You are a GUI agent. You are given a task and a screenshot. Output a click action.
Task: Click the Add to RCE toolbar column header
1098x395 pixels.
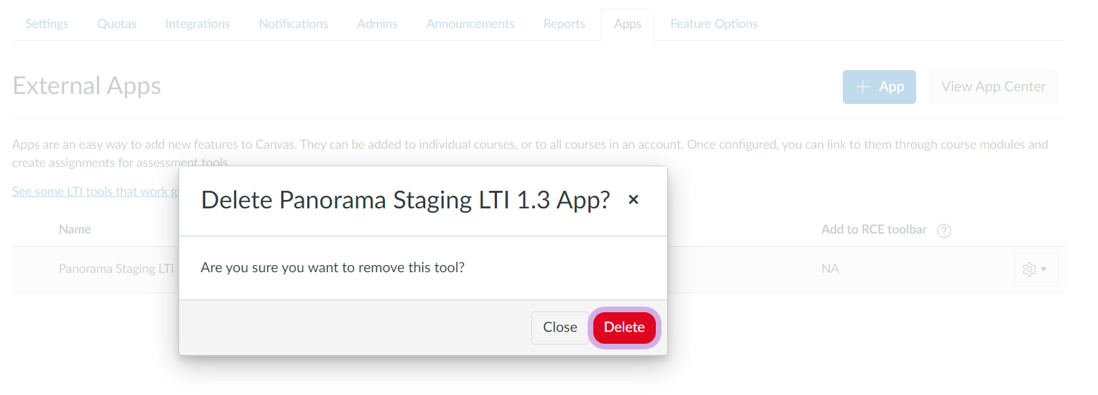[x=874, y=229]
